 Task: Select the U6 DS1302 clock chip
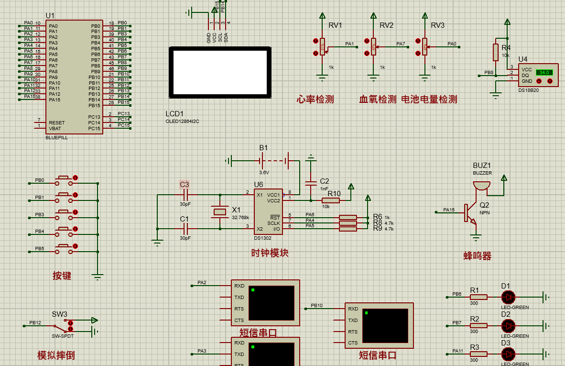(268, 212)
